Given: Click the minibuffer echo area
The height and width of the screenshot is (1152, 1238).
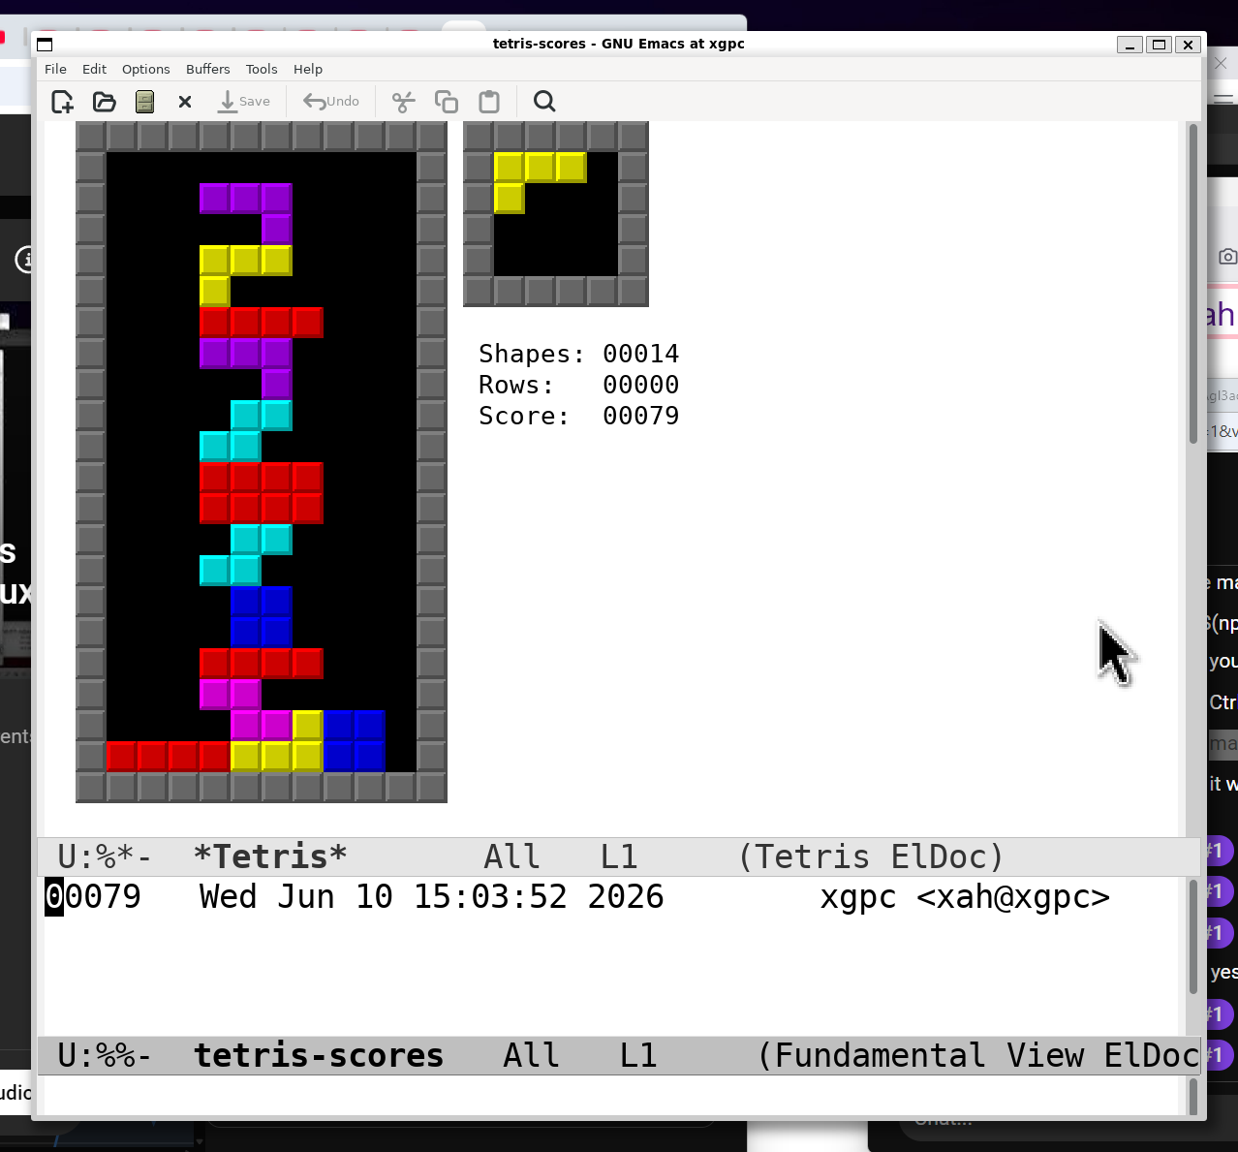Looking at the screenshot, I should (x=610, y=1096).
